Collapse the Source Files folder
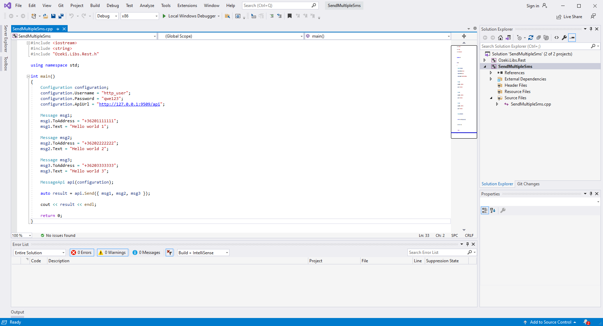 click(x=491, y=98)
